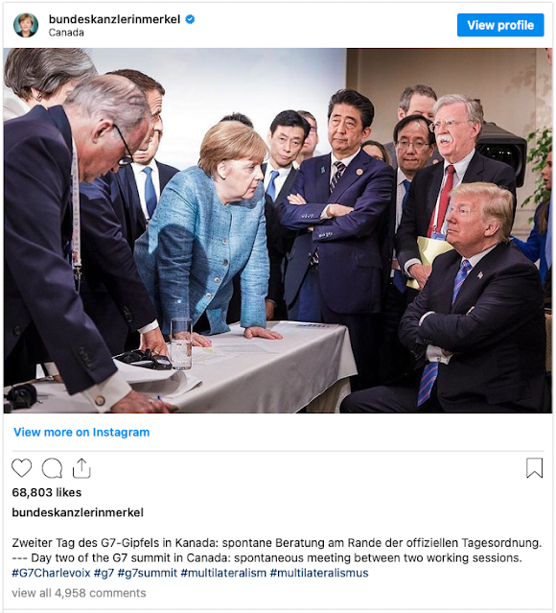
Task: Click the View profile button
Action: (x=500, y=25)
